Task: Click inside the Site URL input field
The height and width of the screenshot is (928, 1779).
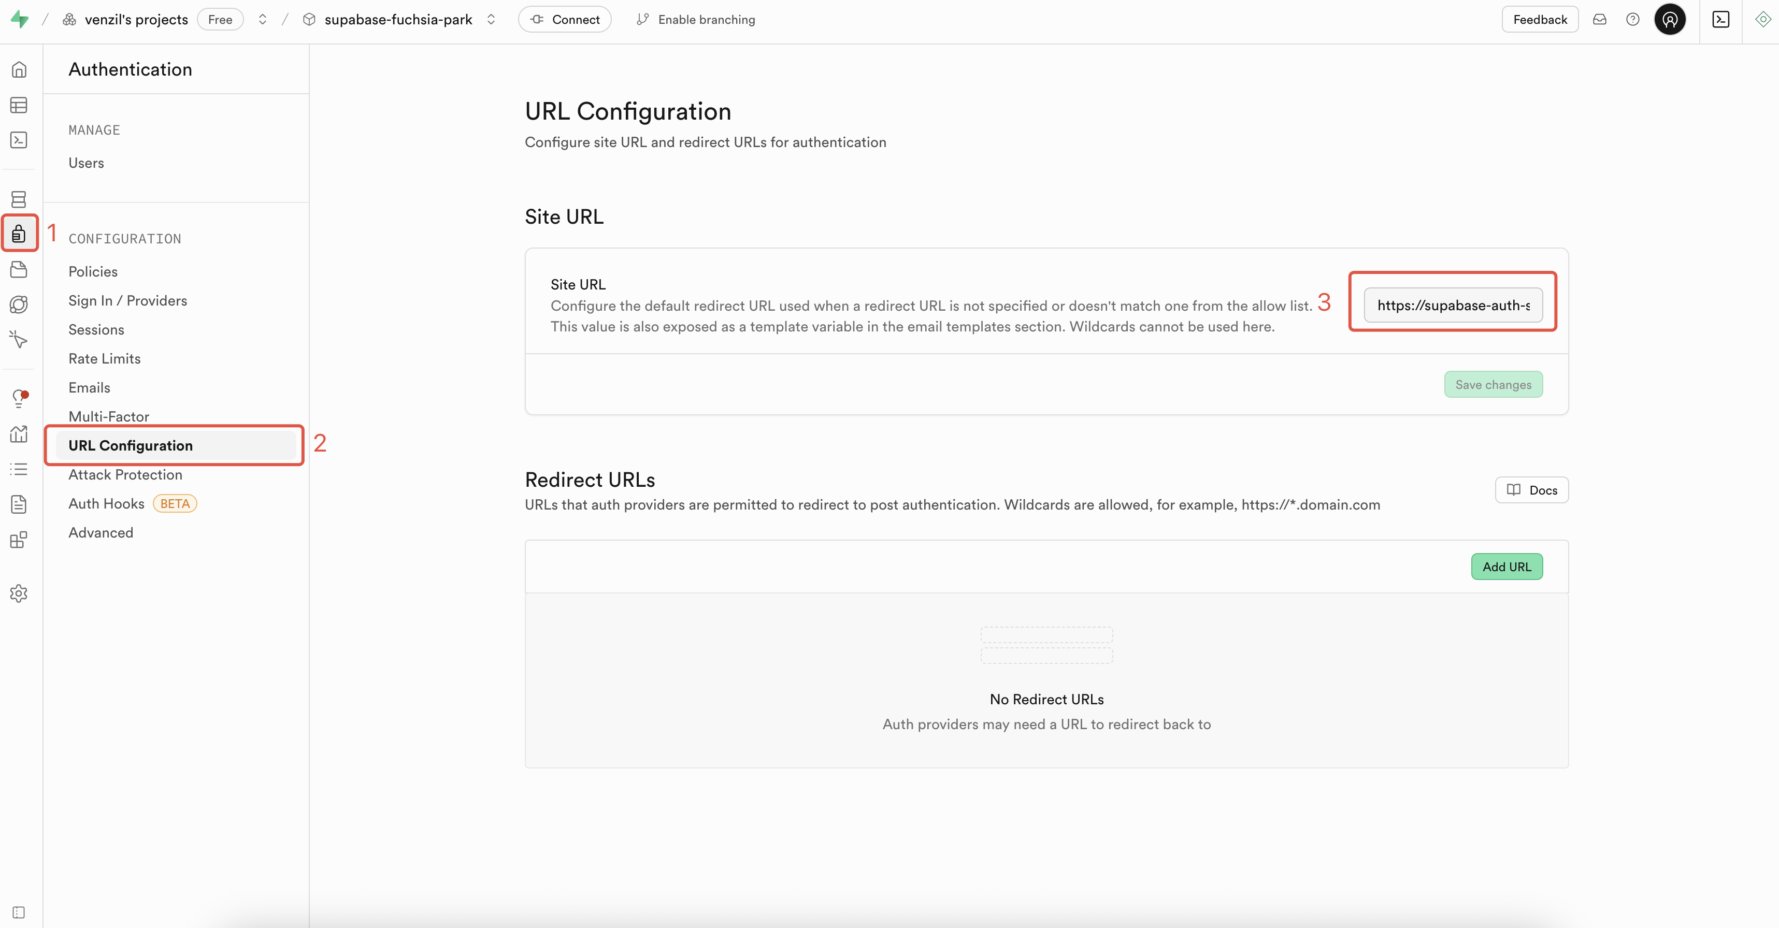Action: point(1452,304)
